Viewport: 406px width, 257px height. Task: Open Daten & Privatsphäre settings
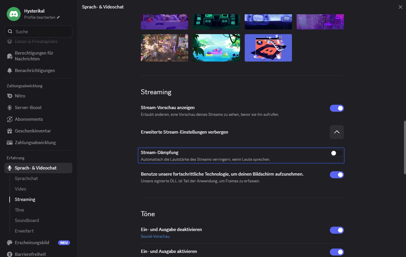point(38,41)
